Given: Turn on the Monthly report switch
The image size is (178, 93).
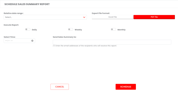Looking at the screenshot, I should tap(113, 30).
